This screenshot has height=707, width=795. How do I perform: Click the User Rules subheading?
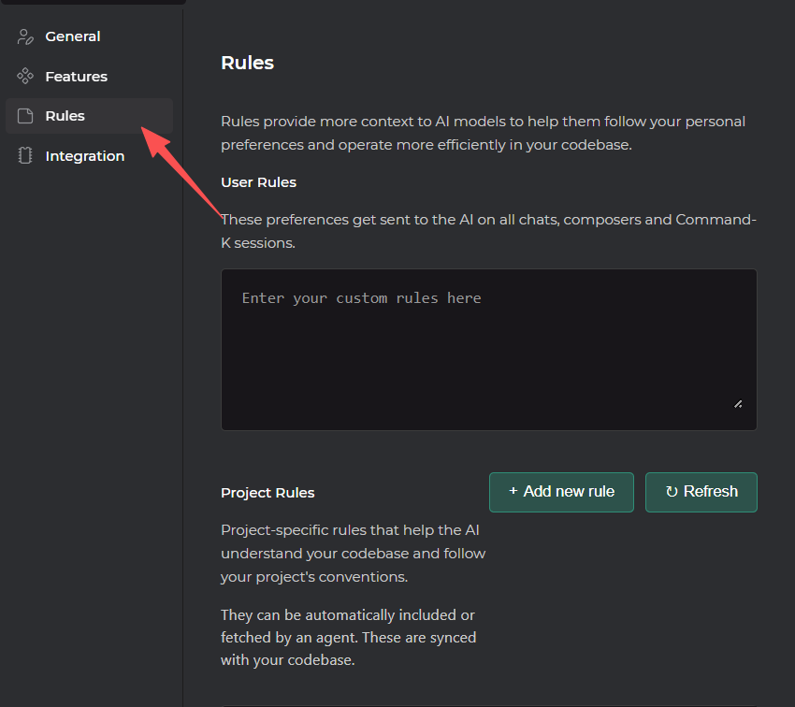258,182
